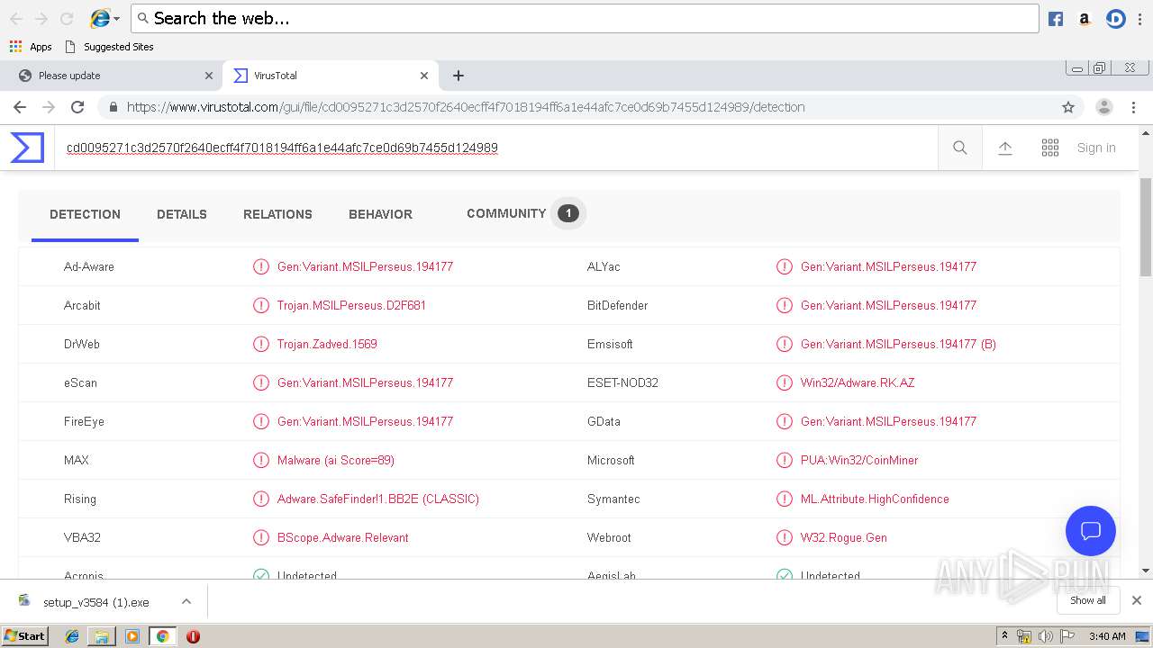Image resolution: width=1153 pixels, height=648 pixels.
Task: Click the scrollbar down arrow
Action: coord(1146,571)
